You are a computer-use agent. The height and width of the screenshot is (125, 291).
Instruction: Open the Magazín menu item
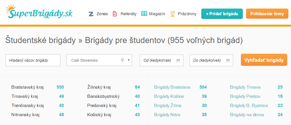pos(157,14)
